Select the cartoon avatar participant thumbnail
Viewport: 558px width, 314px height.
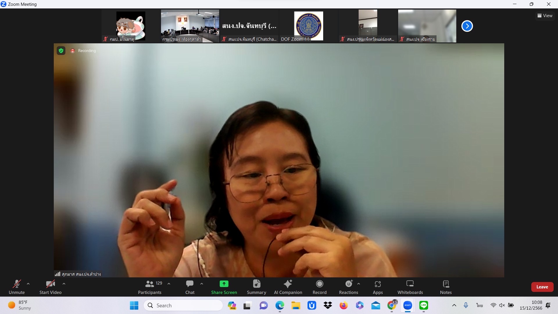click(x=131, y=26)
